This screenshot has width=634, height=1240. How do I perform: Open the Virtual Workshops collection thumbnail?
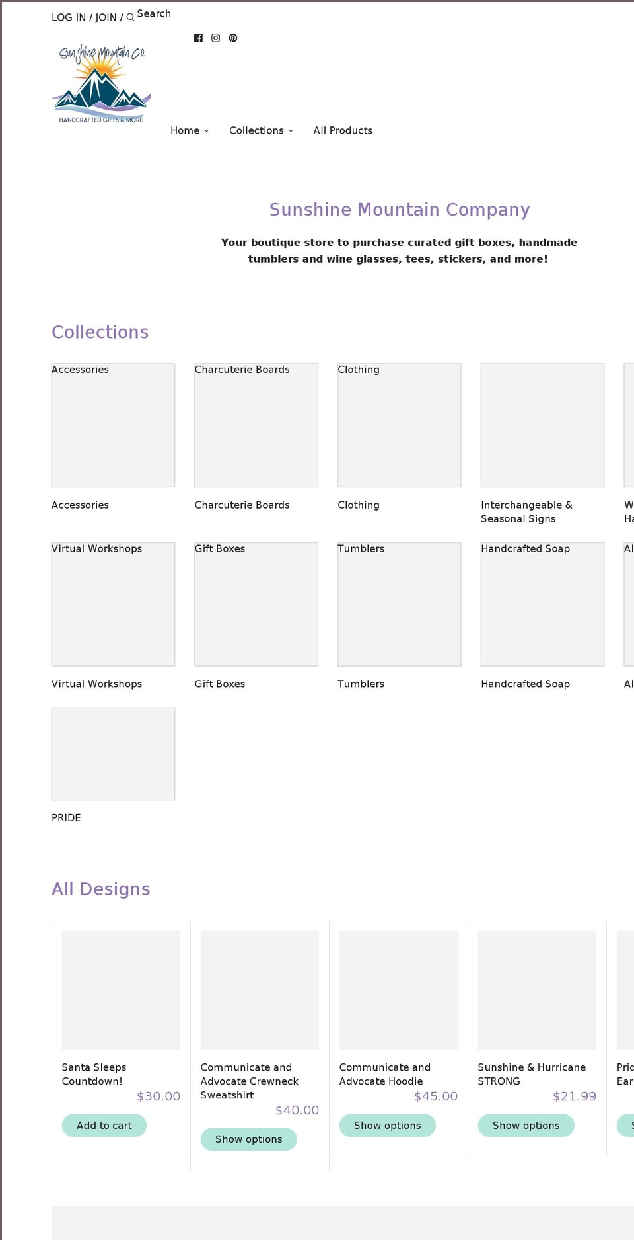pos(113,604)
